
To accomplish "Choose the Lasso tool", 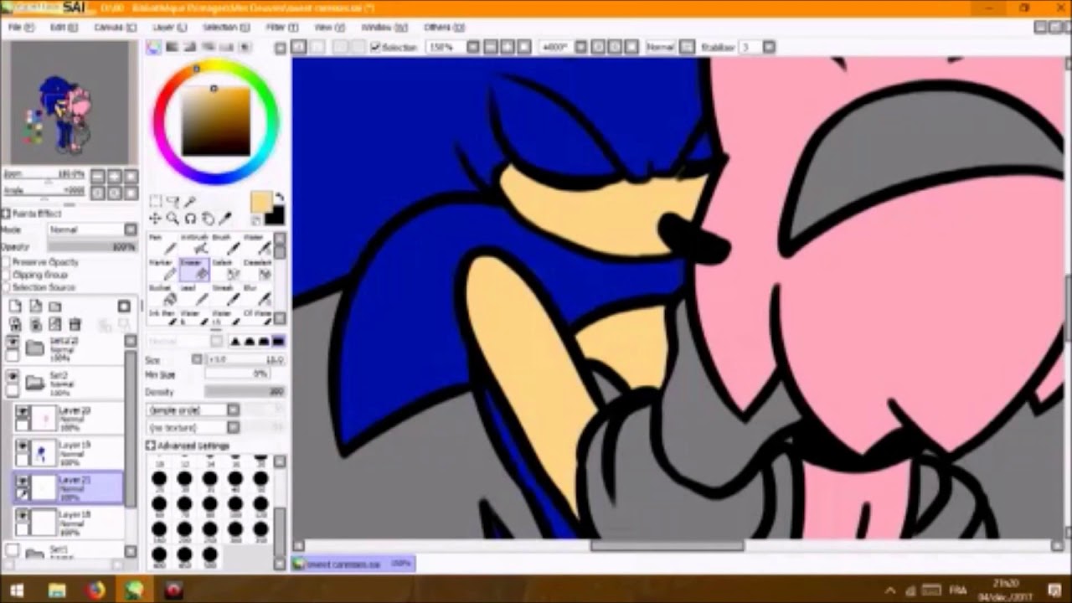I will click(173, 202).
